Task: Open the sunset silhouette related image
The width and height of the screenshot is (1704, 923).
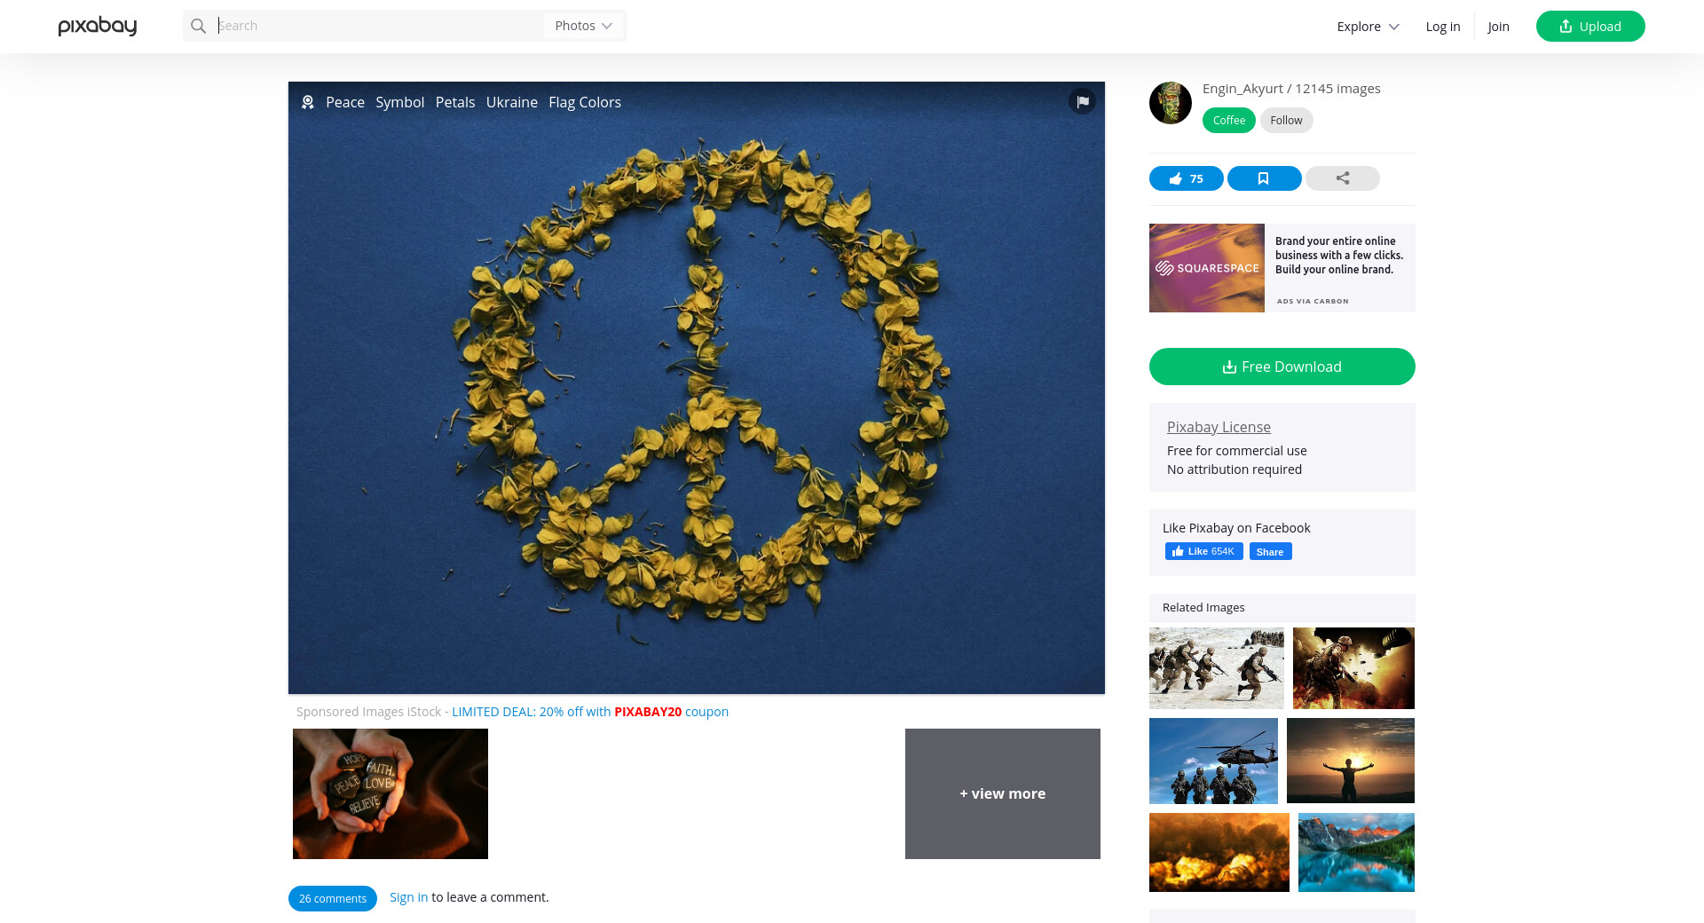Action: 1351,761
